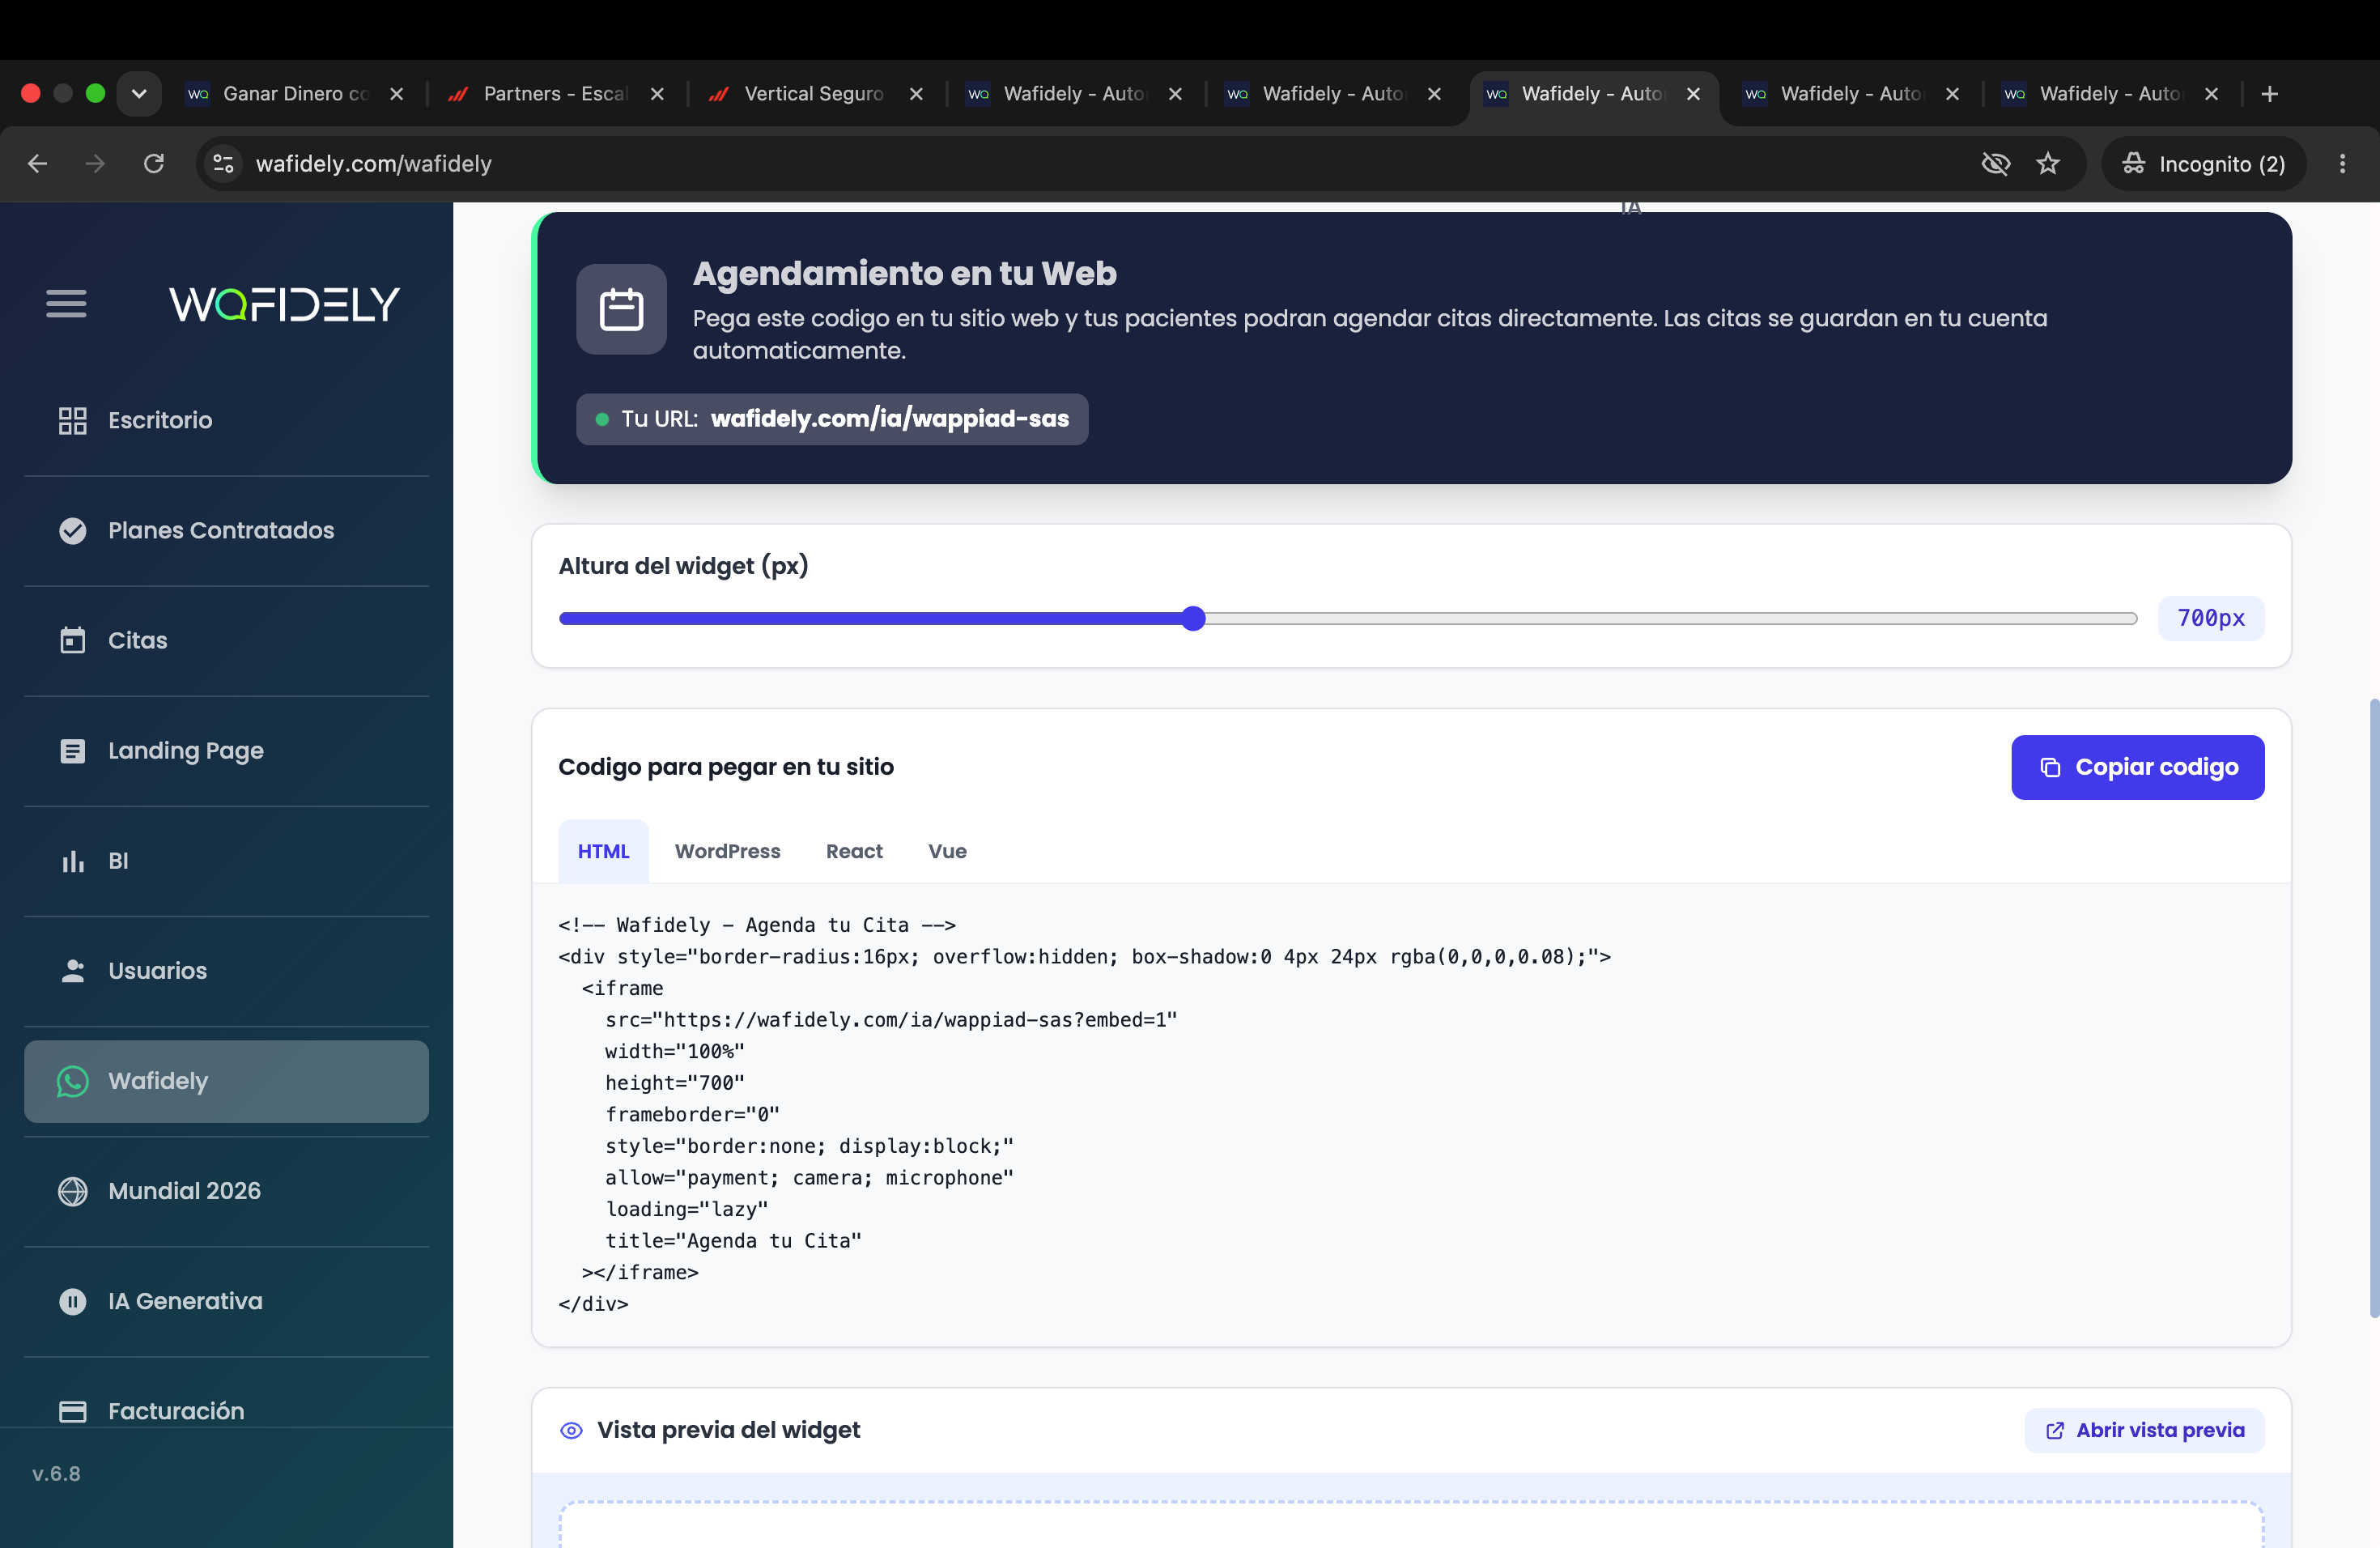2380x1548 pixels.
Task: Click the allow="payment; camera; microphone" line
Action: (x=809, y=1178)
